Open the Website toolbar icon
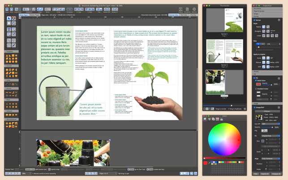 point(194,9)
